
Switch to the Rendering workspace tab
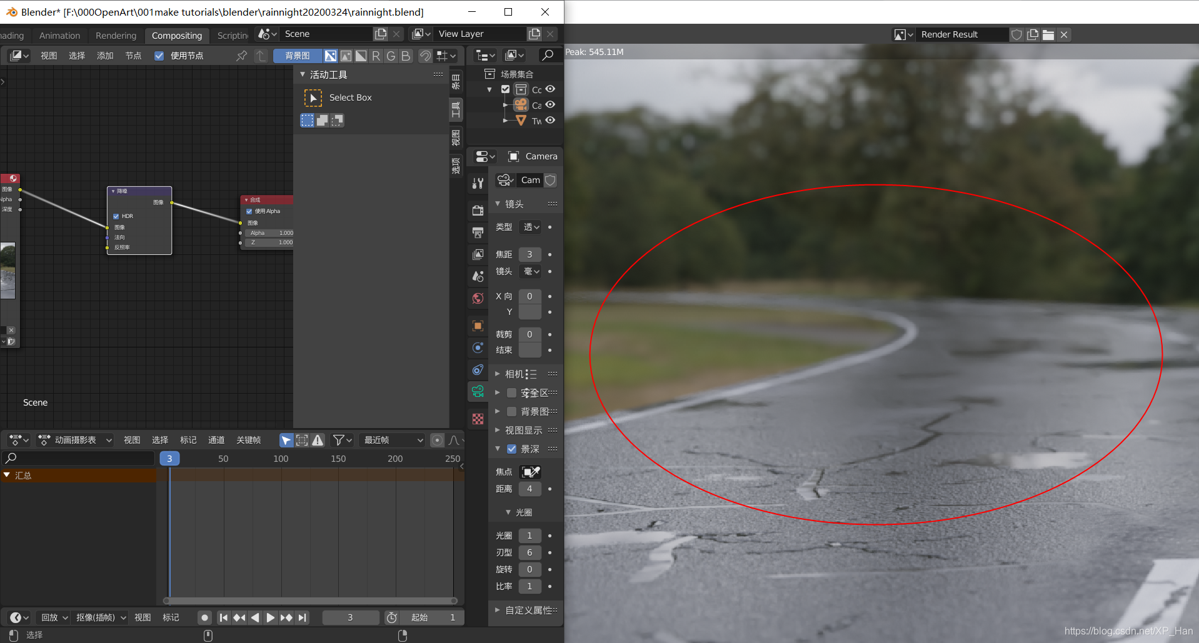pos(116,36)
